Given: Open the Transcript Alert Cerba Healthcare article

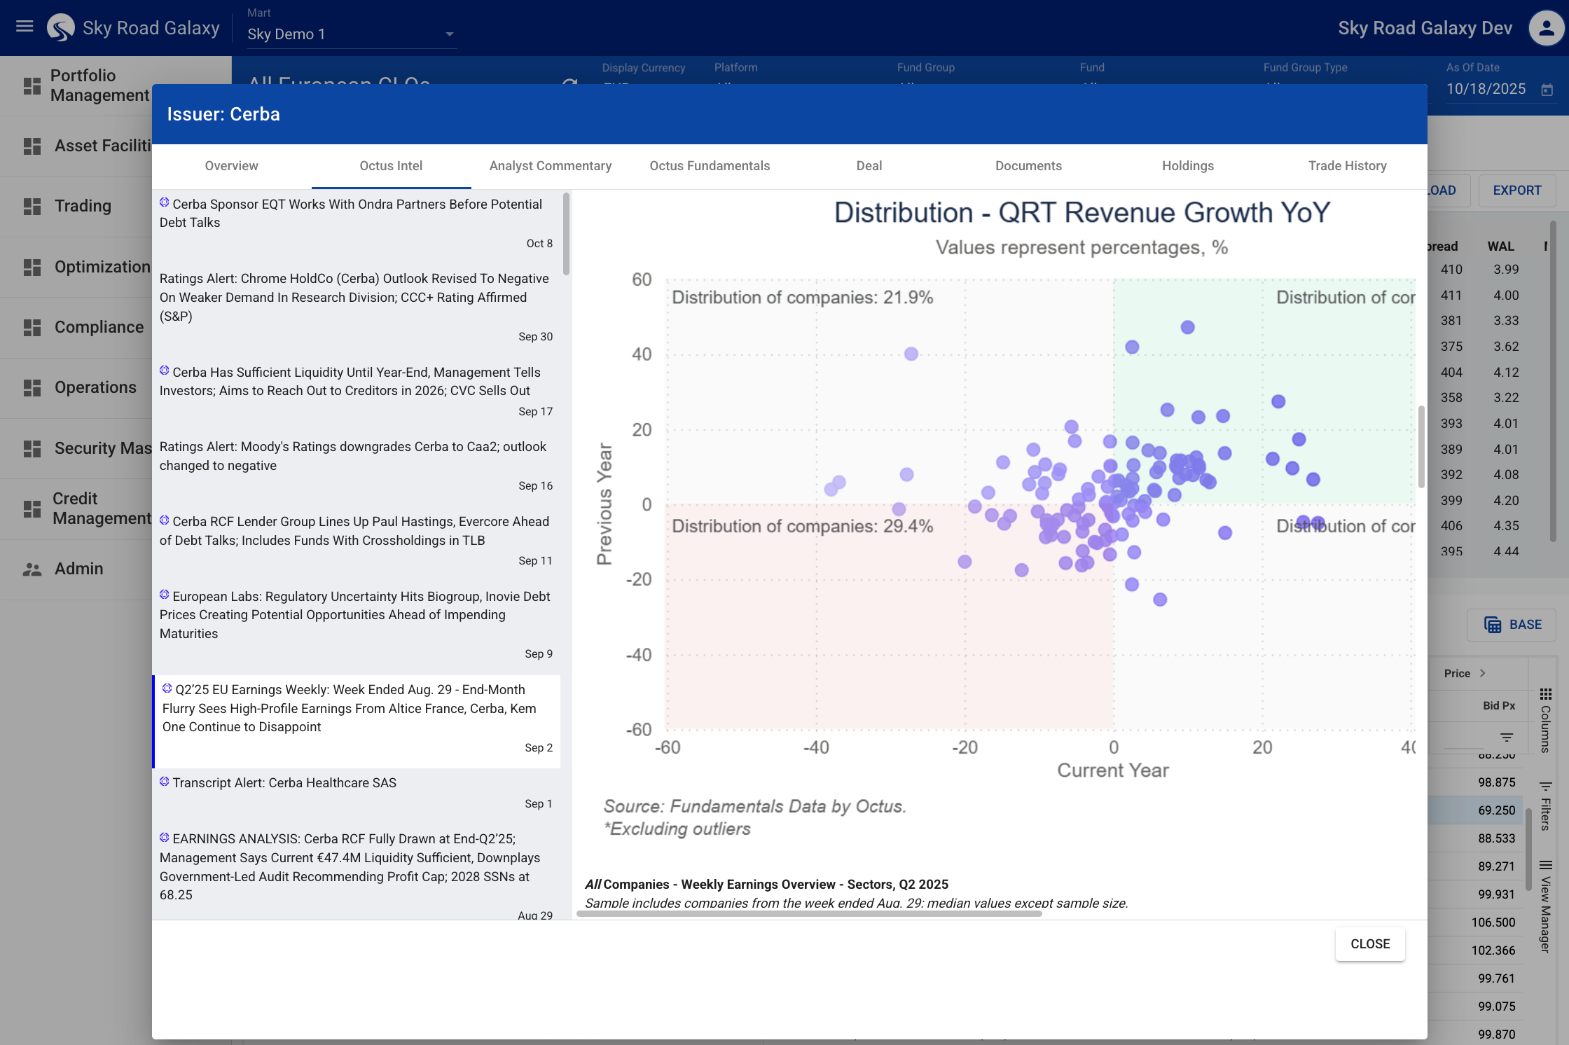Looking at the screenshot, I should tap(284, 783).
